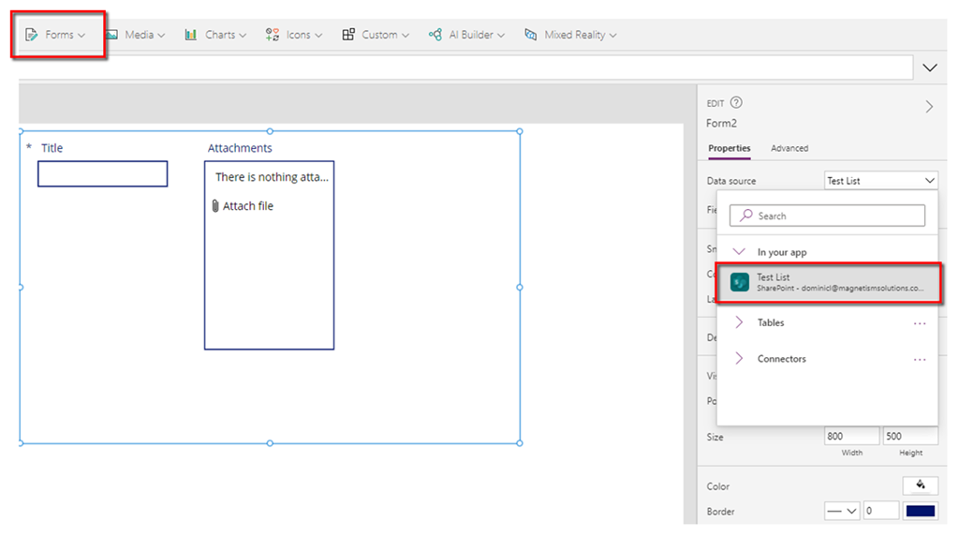Click the help question mark next to EDIT

(x=736, y=103)
